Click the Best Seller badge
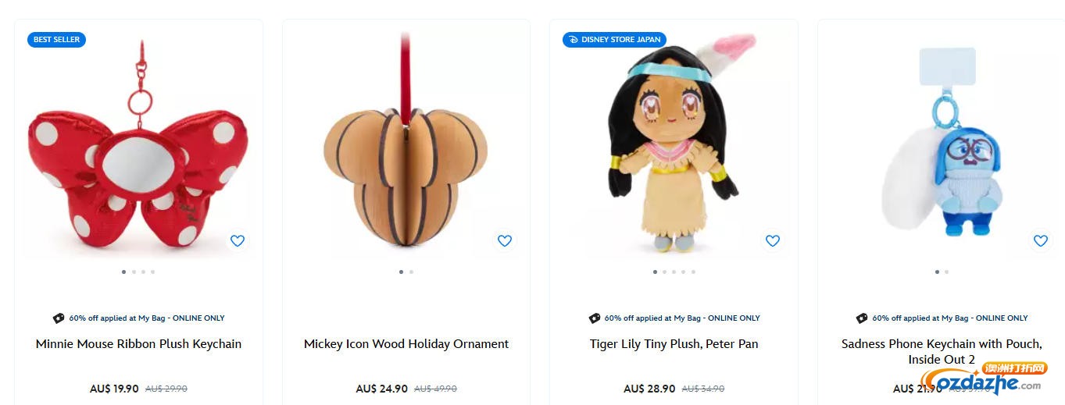The width and height of the screenshot is (1065, 405). pyautogui.click(x=56, y=40)
